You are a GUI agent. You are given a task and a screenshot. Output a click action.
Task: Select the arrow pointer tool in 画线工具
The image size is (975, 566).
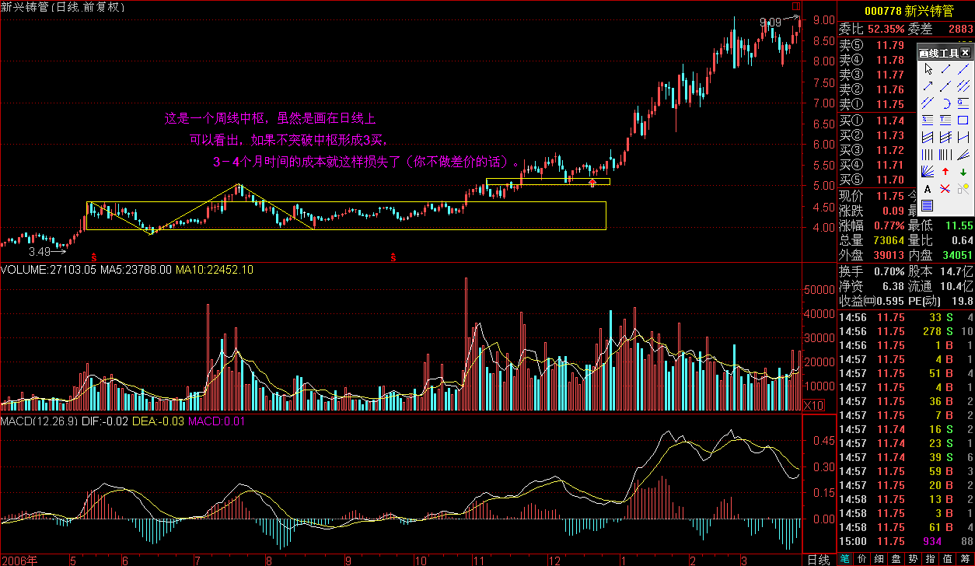[927, 68]
